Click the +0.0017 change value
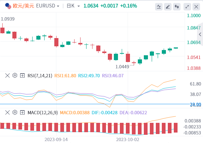Image resolution: width=203 pixels, height=143 pixels. click(109, 6)
